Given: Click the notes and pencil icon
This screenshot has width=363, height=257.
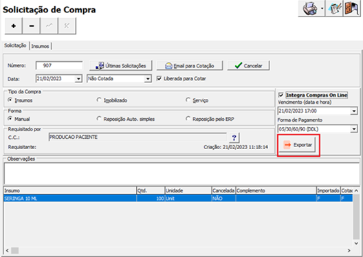Looking at the screenshot, I should pos(334,8).
